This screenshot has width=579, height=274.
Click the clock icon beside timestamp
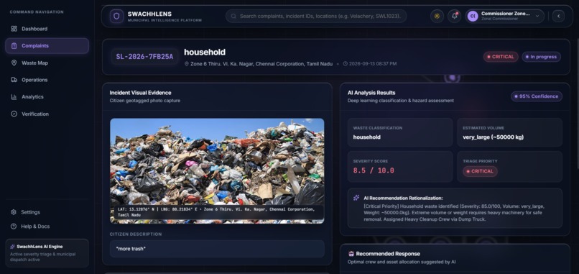(346, 63)
